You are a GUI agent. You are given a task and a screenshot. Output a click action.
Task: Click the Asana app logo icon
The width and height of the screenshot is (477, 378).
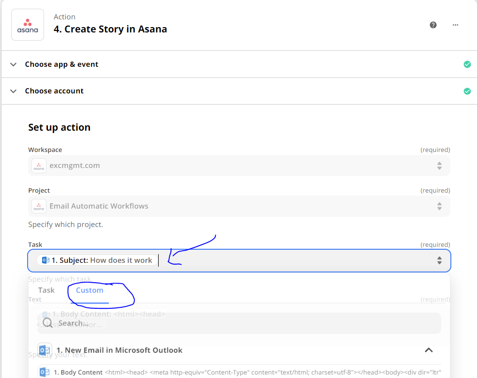[x=28, y=25]
